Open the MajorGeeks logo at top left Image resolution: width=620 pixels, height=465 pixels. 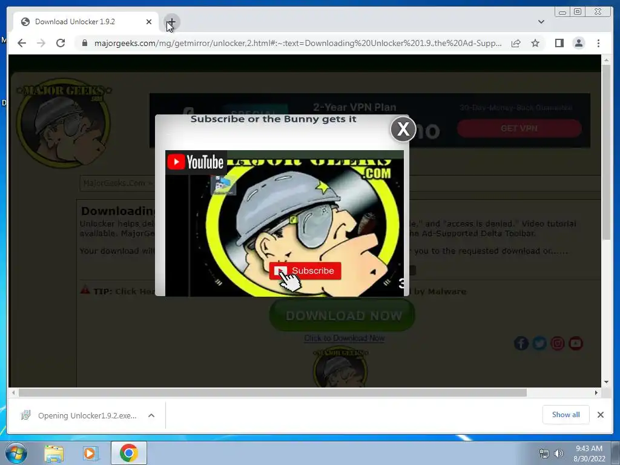(64, 122)
